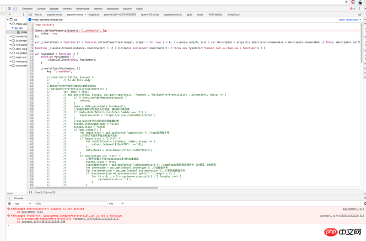Image resolution: width=366 pixels, height=241 pixels.
Task: Open the Audits tab
Action: (139, 9)
